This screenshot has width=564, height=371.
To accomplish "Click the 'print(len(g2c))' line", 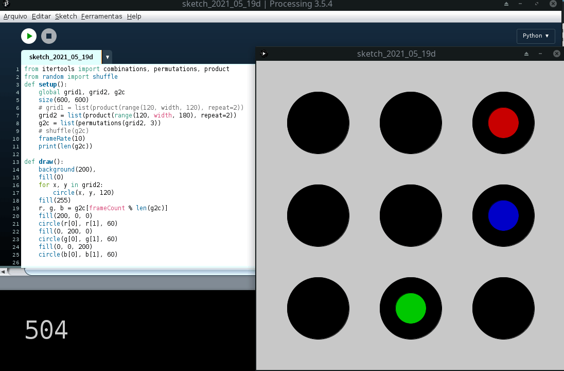I will click(65, 146).
